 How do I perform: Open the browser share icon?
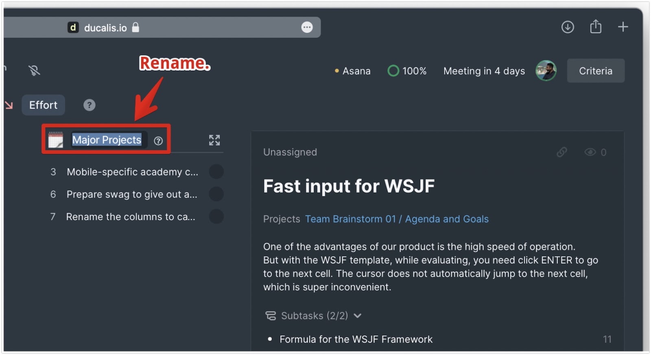pos(596,26)
